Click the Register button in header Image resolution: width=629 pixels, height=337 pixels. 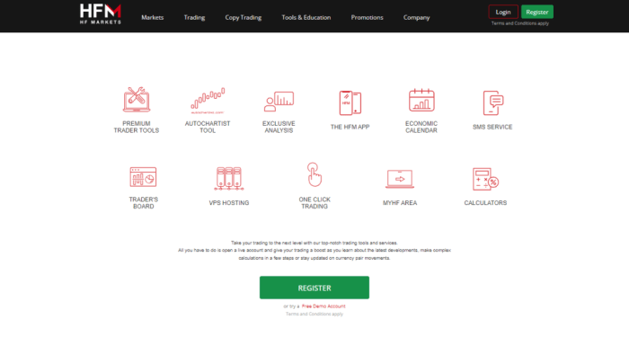click(537, 12)
